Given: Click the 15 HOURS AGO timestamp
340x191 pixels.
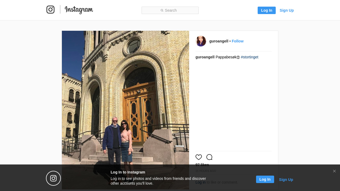Looking at the screenshot, I should coord(206,171).
